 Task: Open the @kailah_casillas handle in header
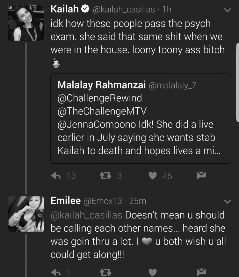(x=124, y=9)
